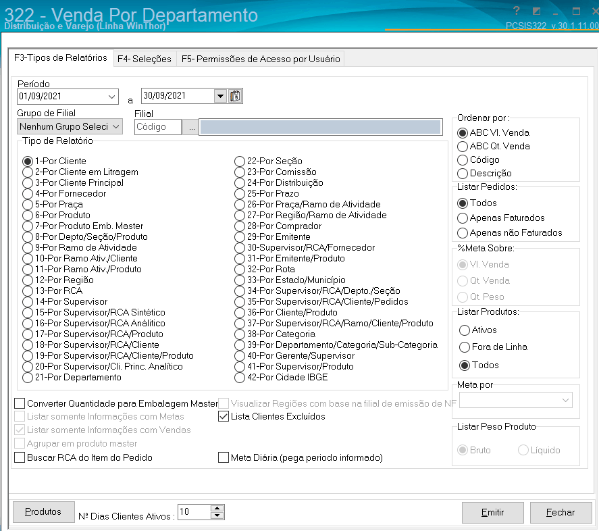Click the Filial Código input field
The width and height of the screenshot is (599, 531).
click(x=158, y=127)
